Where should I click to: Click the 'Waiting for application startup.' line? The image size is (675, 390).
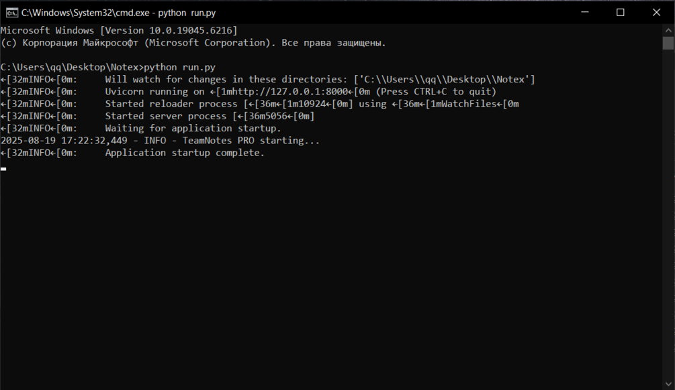pos(141,129)
